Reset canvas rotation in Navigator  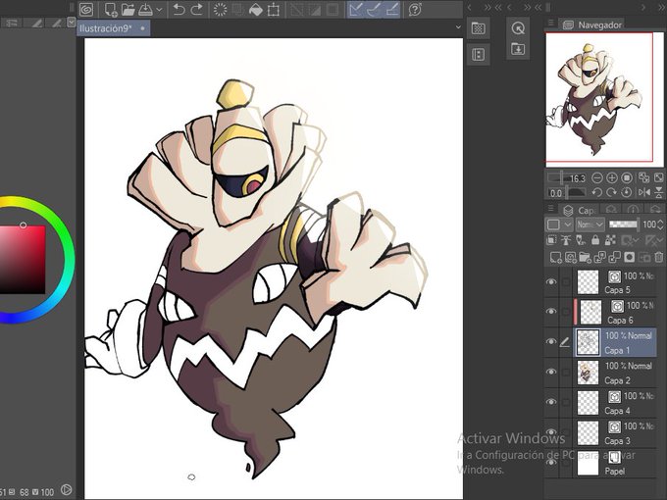[x=626, y=192]
